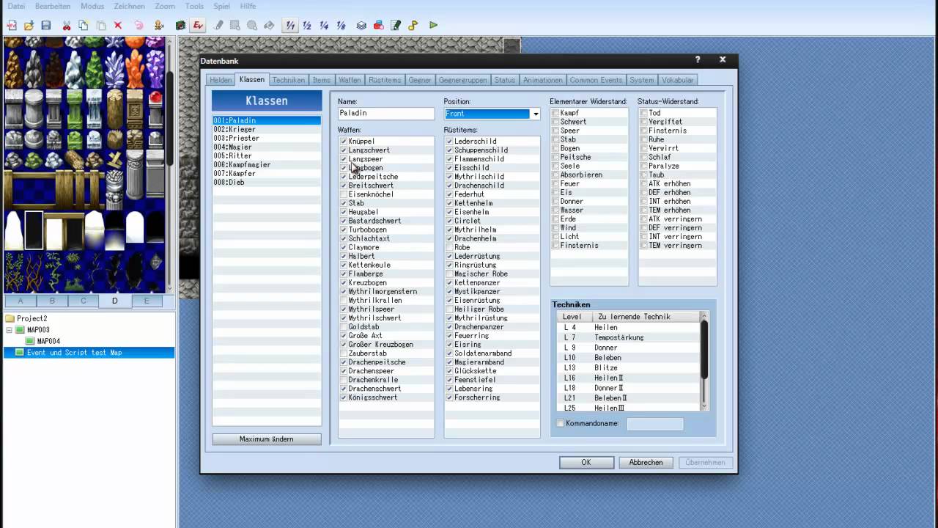Switch to Map editing mode icon
The width and height of the screenshot is (938, 528).
(180, 25)
